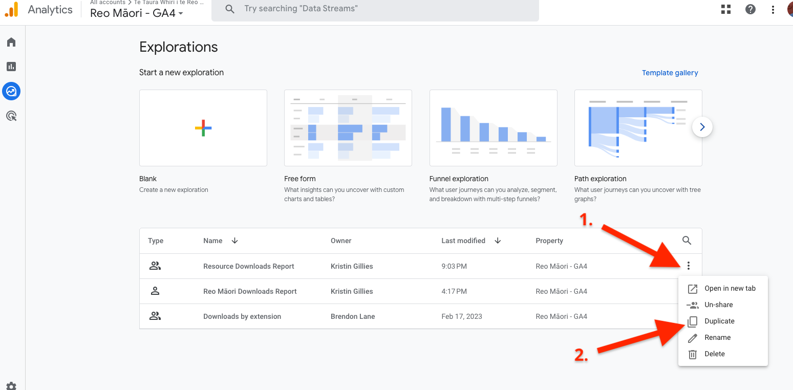Expand the Reo Māori - GA4 property selector

coord(136,13)
